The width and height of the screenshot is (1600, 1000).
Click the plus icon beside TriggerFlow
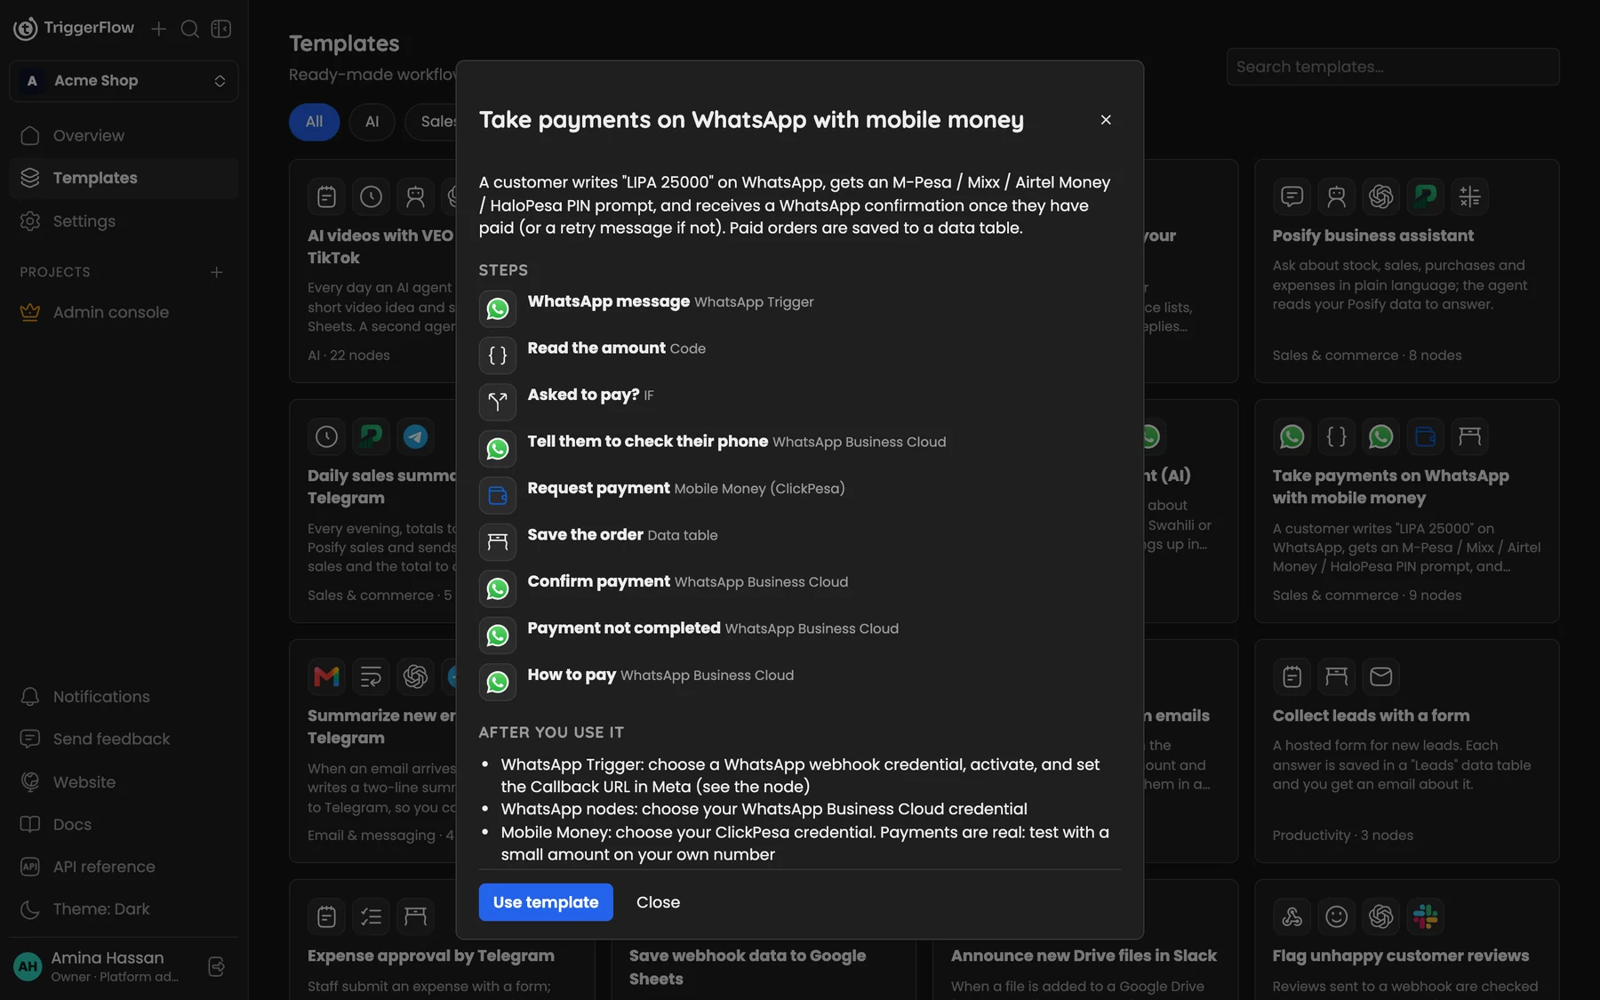click(x=158, y=28)
